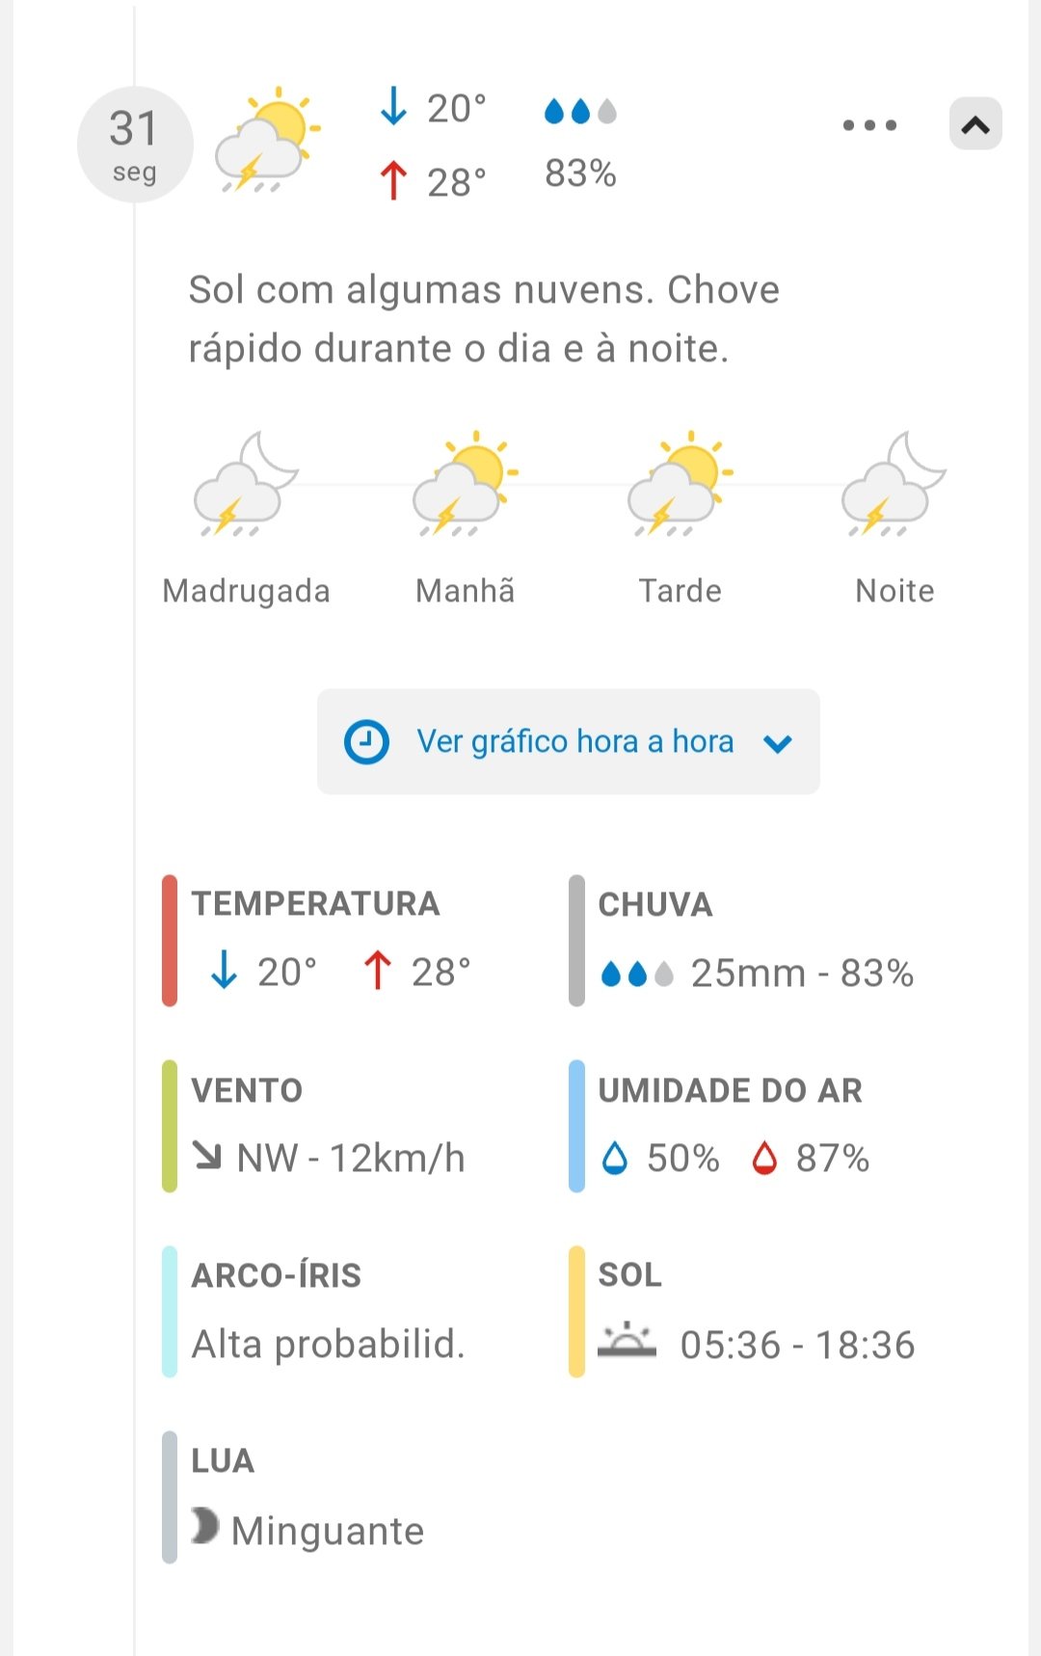This screenshot has width=1041, height=1656.
Task: Click the 83% rain chance at top
Action: [580, 174]
